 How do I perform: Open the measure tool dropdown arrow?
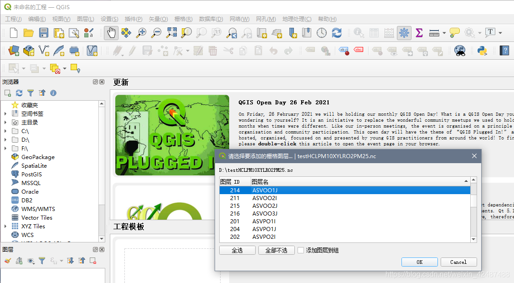pos(444,33)
